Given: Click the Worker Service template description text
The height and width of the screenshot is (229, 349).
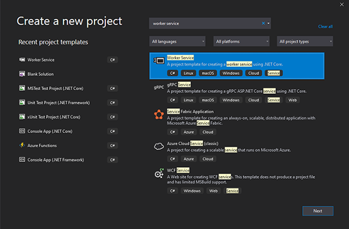Looking at the screenshot, I should pos(225,64).
